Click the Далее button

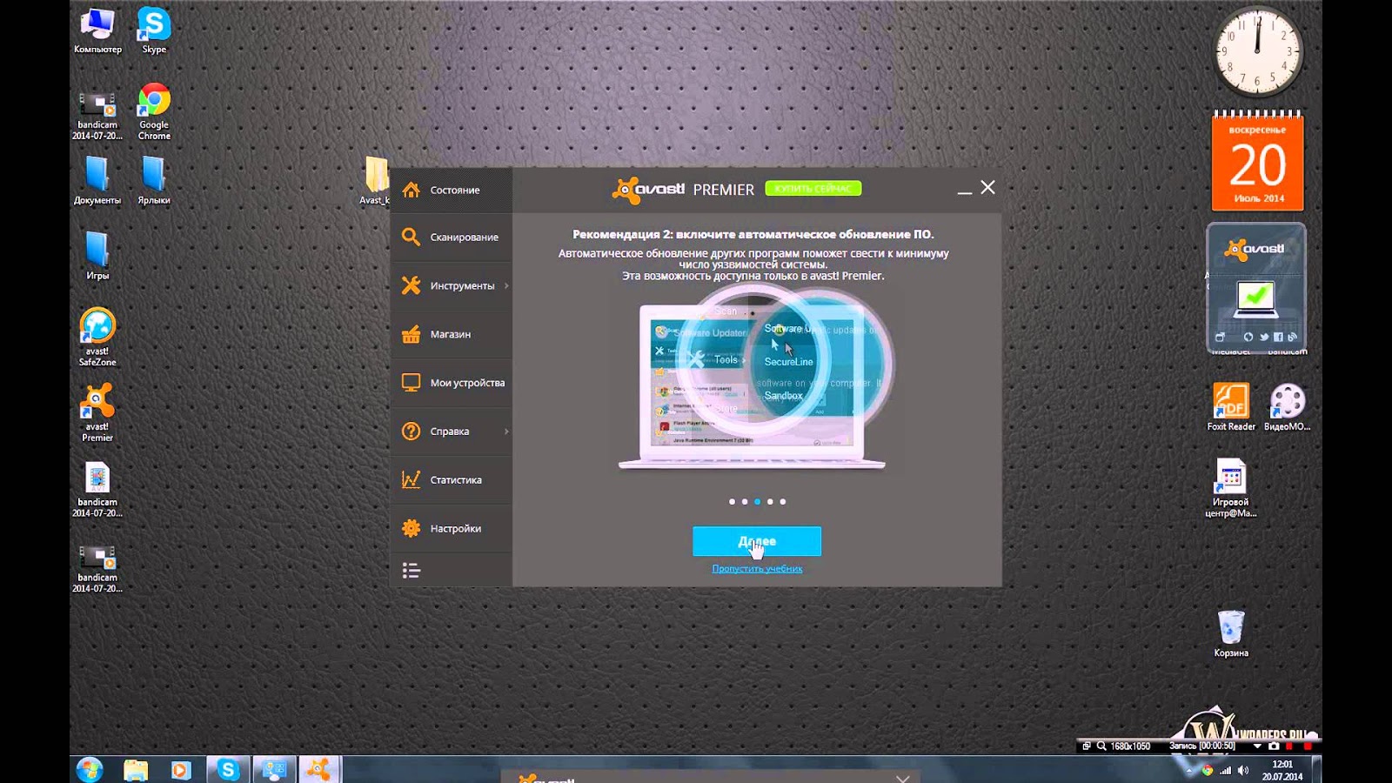757,541
